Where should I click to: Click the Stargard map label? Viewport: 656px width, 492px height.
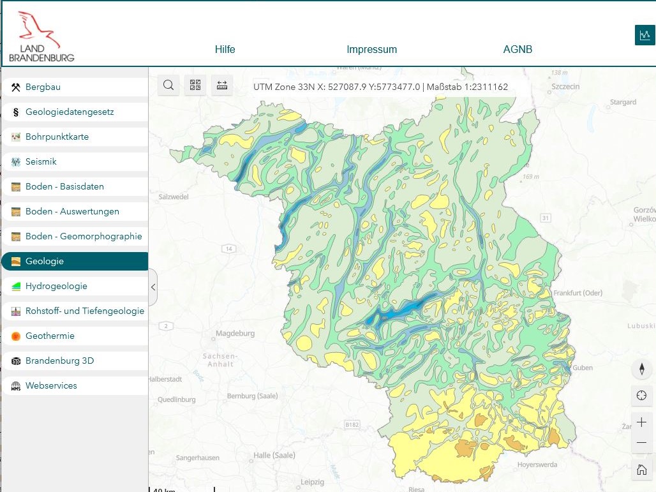[623, 102]
